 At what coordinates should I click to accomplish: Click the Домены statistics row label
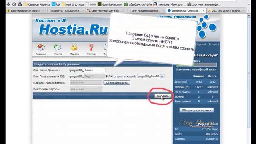point(179,97)
